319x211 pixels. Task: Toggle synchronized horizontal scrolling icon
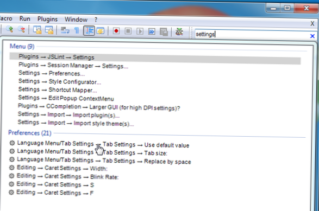[x=49, y=30]
